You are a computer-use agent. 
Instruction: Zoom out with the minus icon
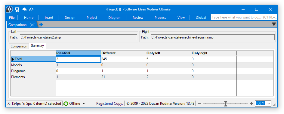click(199, 104)
